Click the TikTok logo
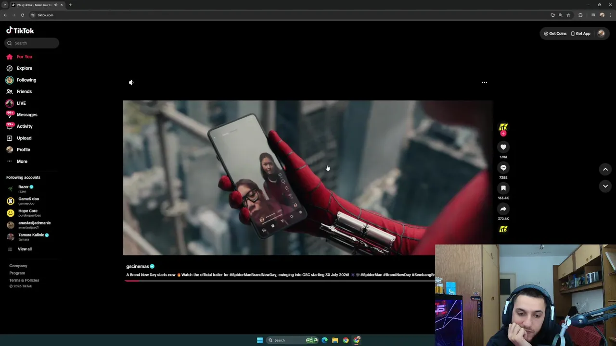 [x=20, y=31]
